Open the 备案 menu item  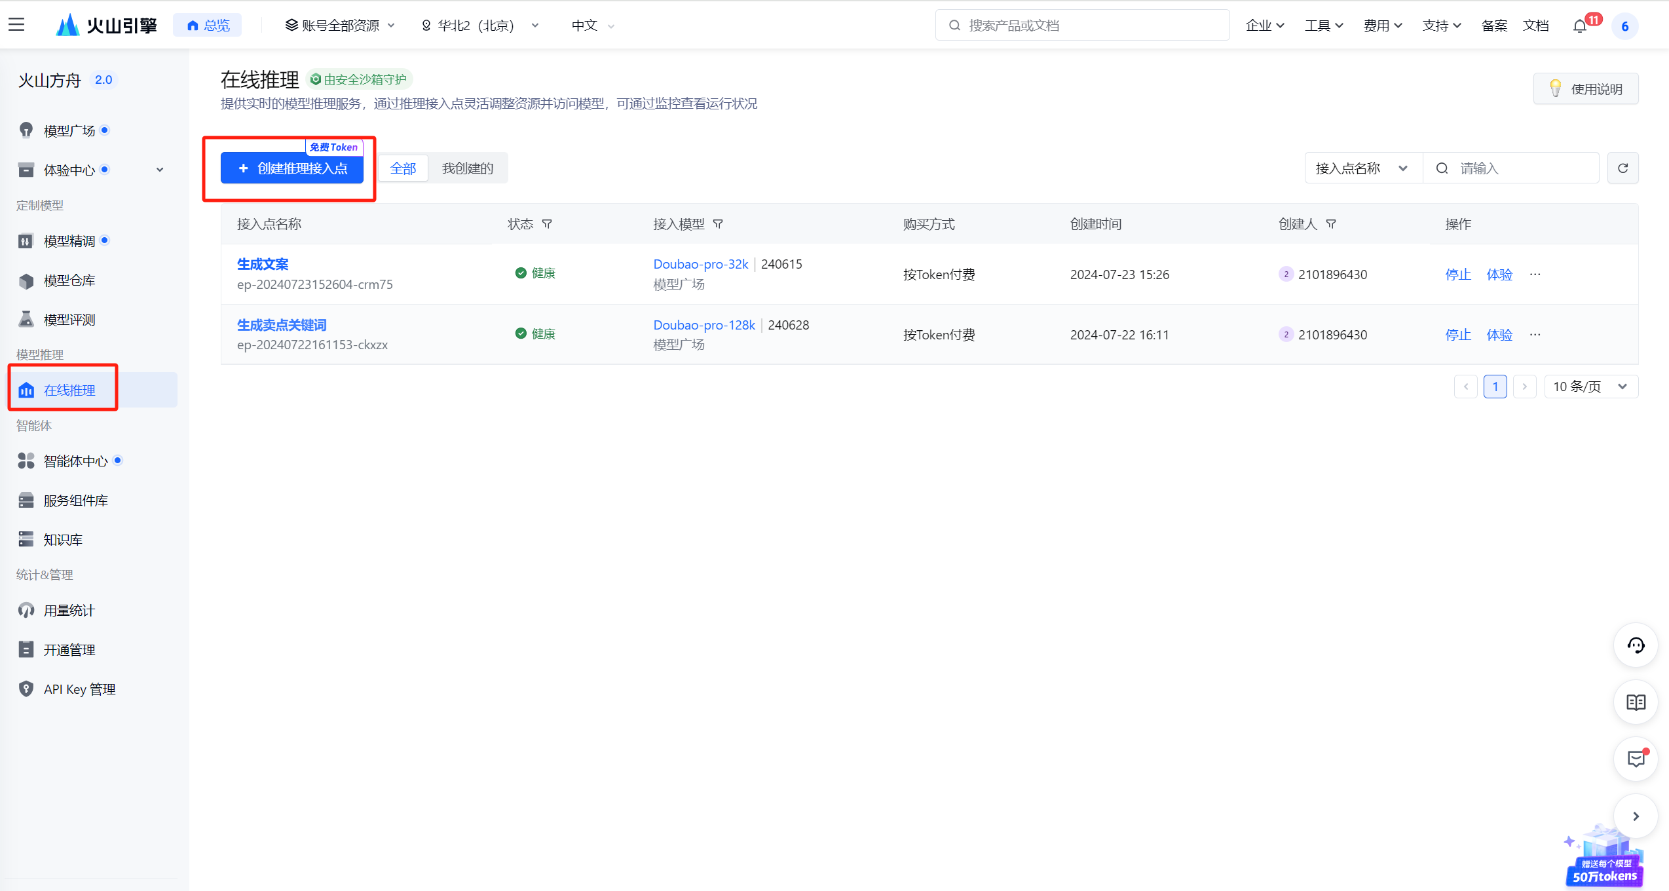1494,26
